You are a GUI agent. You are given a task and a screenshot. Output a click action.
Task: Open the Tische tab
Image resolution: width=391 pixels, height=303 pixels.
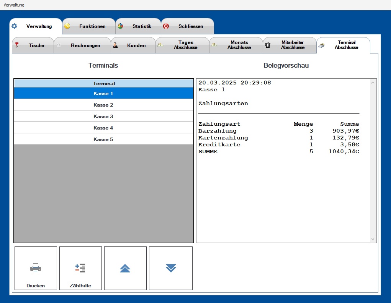coord(33,45)
